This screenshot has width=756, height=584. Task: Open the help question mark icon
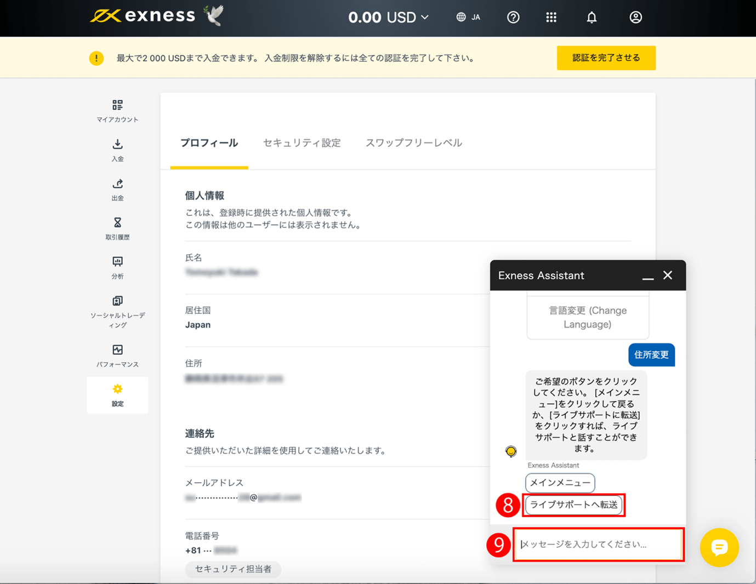(x=513, y=18)
